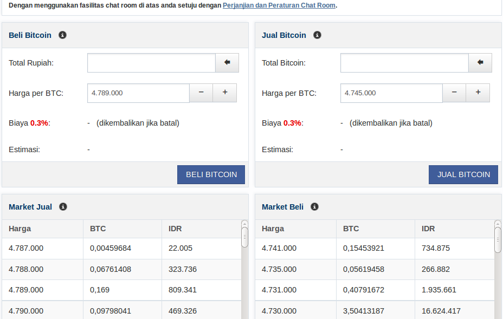The height and width of the screenshot is (319, 503).
Task: Click Market Beli scrollbar thumb
Action: tap(498, 239)
